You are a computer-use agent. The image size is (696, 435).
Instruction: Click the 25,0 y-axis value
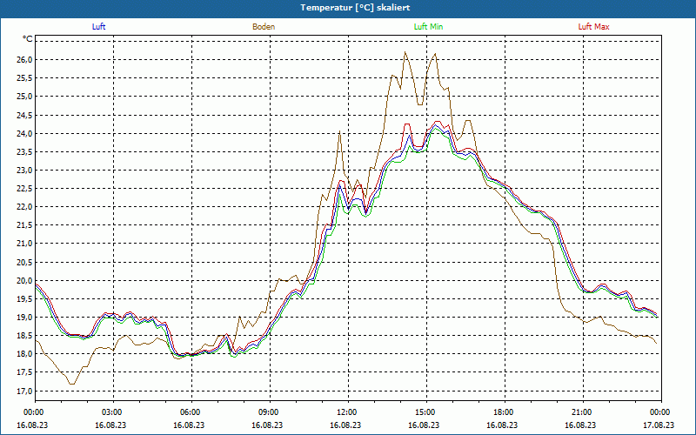click(24, 97)
